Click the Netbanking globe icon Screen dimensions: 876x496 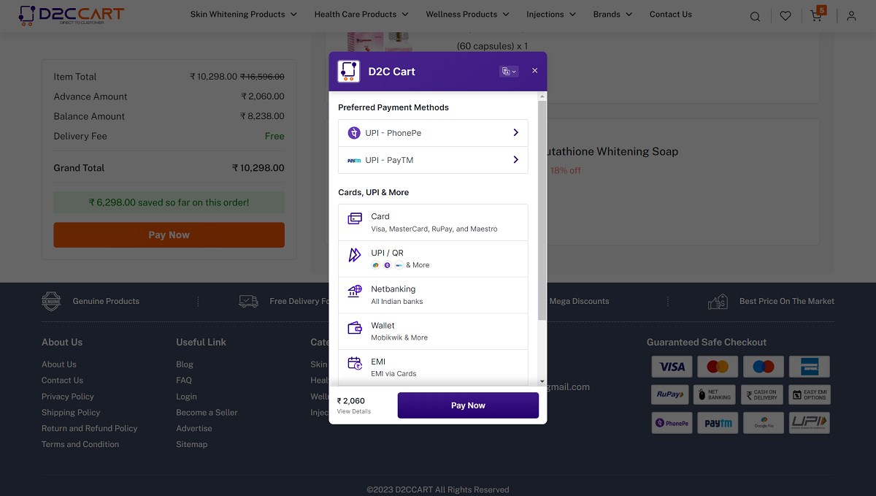pos(355,291)
